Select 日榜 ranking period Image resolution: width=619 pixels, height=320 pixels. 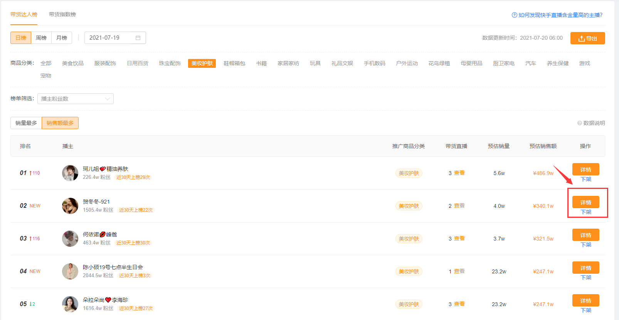(21, 38)
